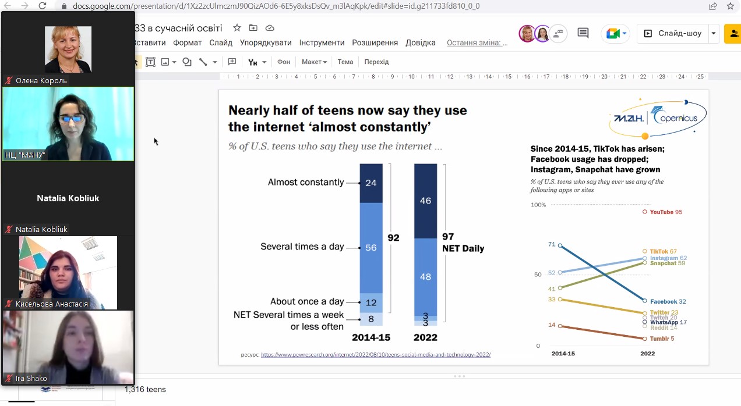Click the Остання зміна version history link
The image size is (741, 406).
(473, 42)
